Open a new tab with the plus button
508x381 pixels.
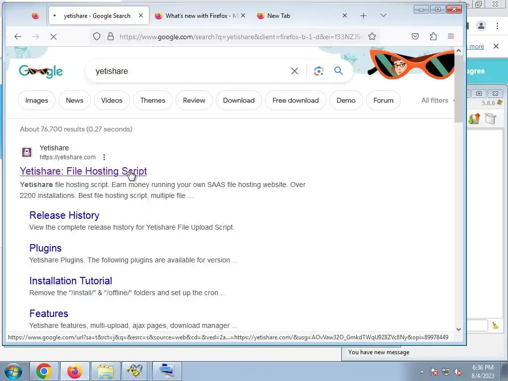(x=363, y=15)
